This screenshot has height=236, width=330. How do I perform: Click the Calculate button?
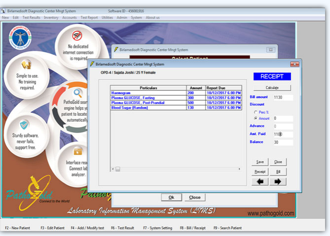[x=272, y=88]
